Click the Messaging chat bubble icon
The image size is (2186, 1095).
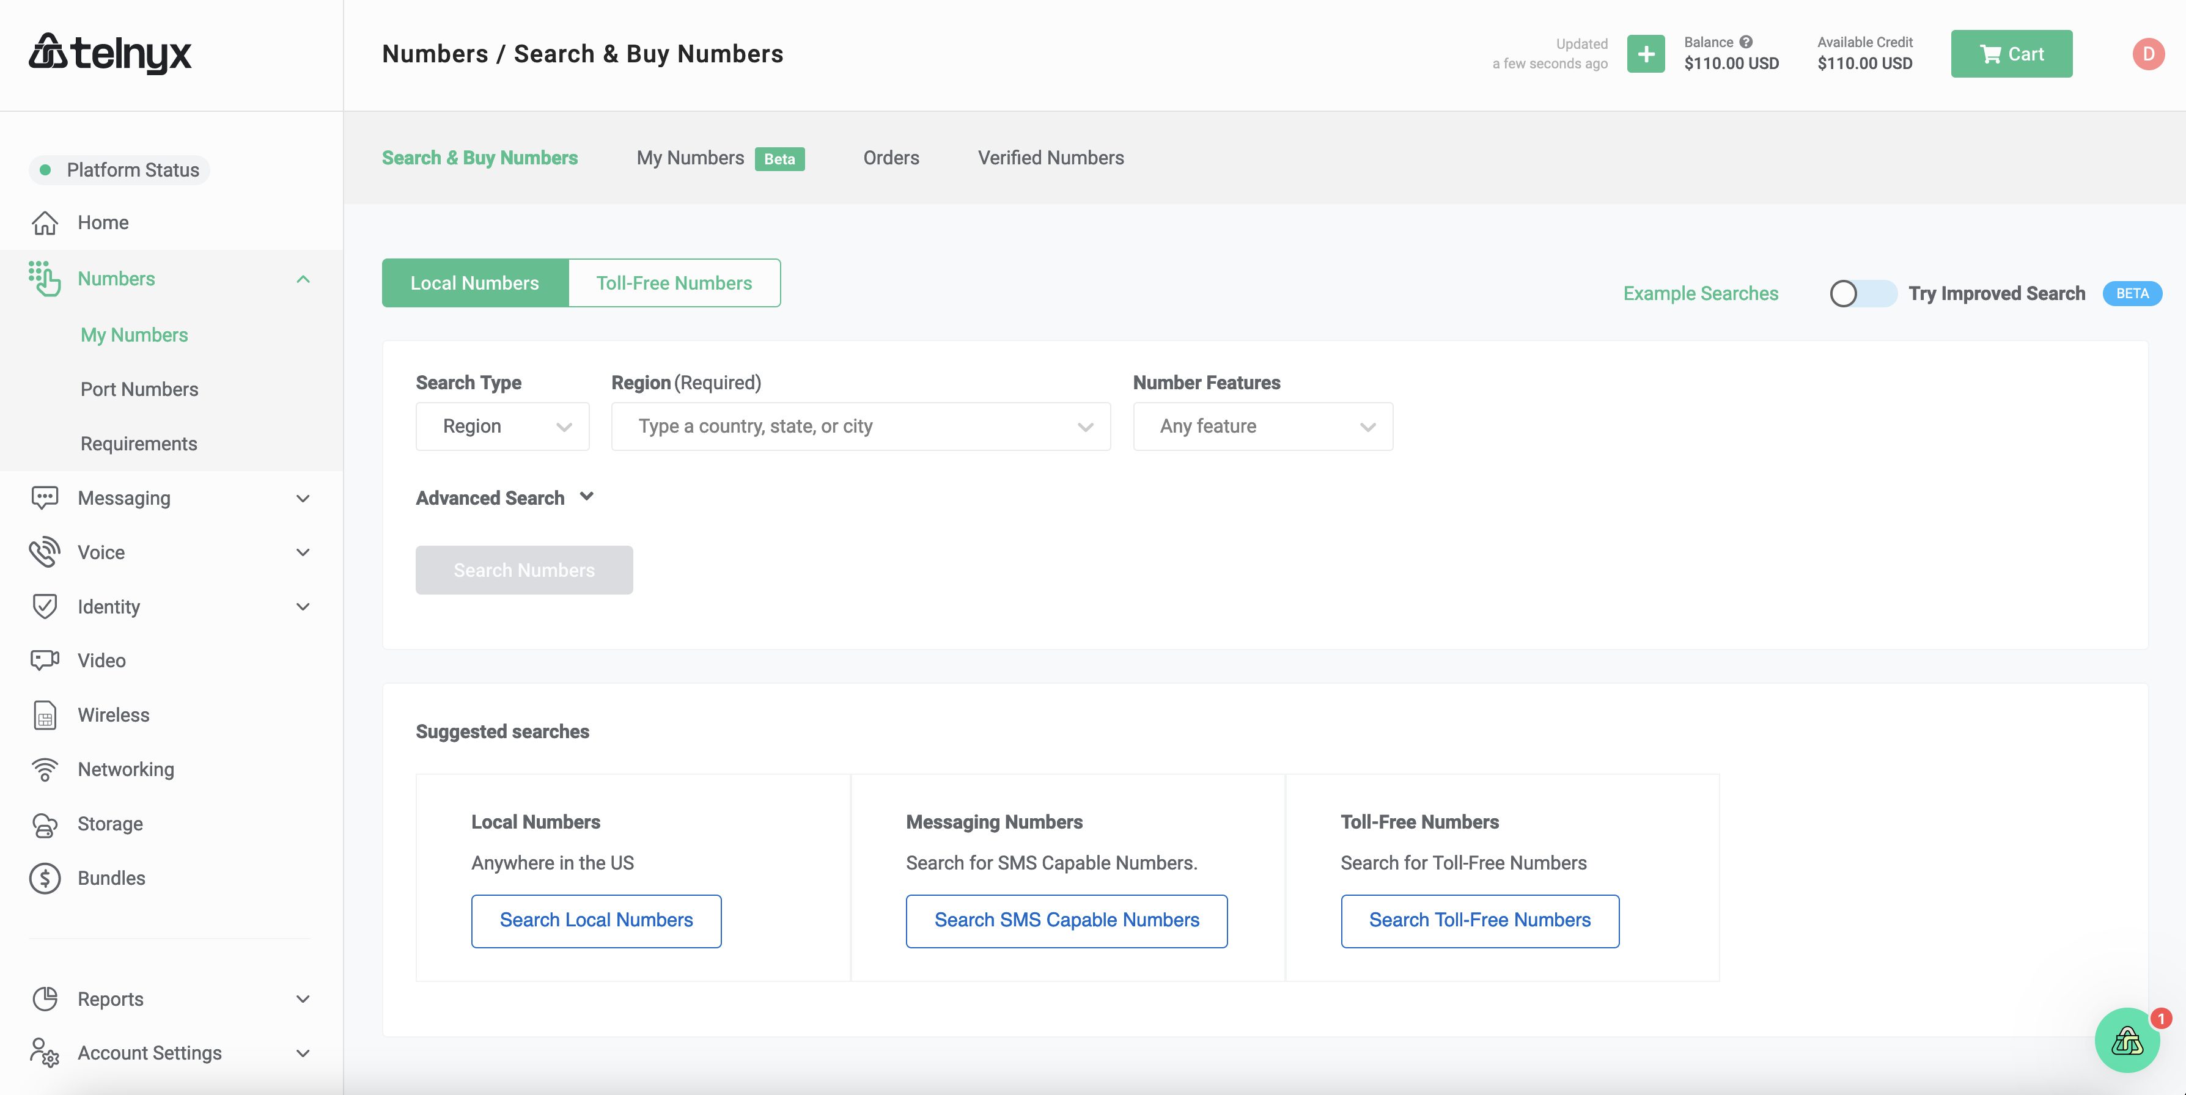tap(44, 498)
